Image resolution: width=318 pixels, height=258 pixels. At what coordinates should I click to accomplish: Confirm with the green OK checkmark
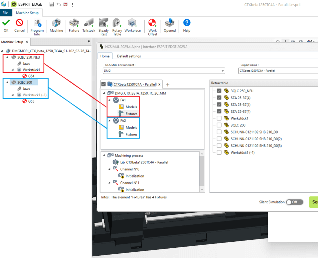pos(6,23)
